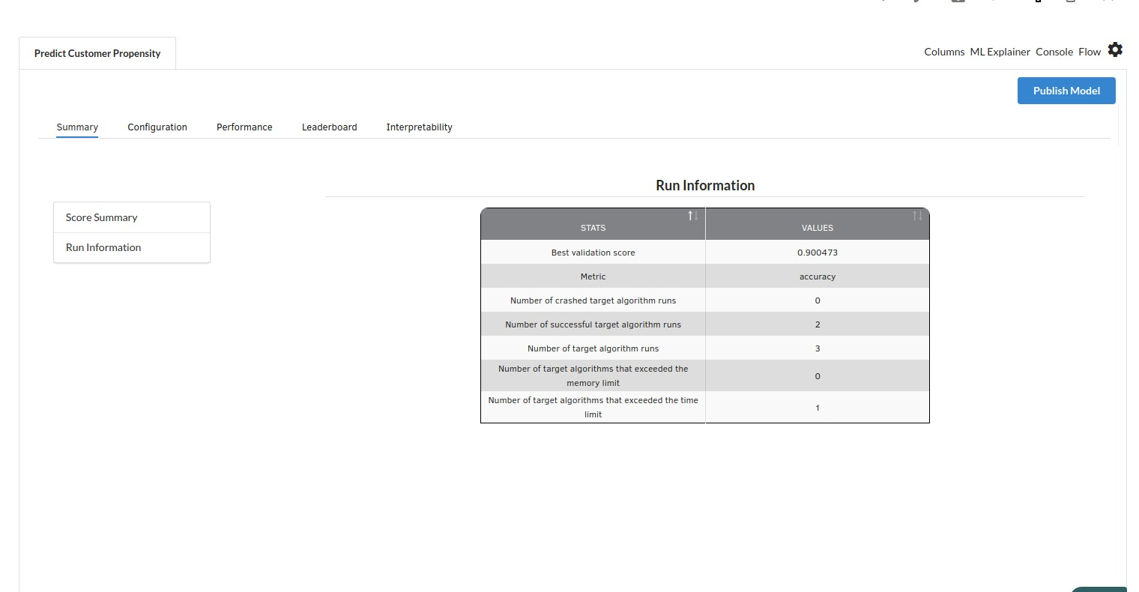Select the Predict Customer Propensity tab
Image resolution: width=1139 pixels, height=592 pixels.
(97, 53)
